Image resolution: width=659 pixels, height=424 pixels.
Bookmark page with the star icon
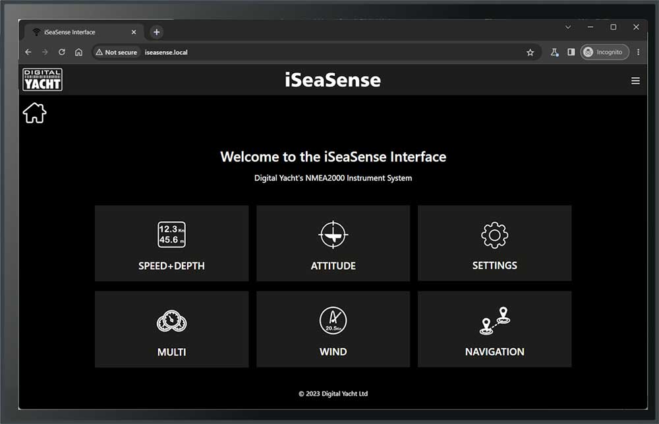pyautogui.click(x=530, y=52)
